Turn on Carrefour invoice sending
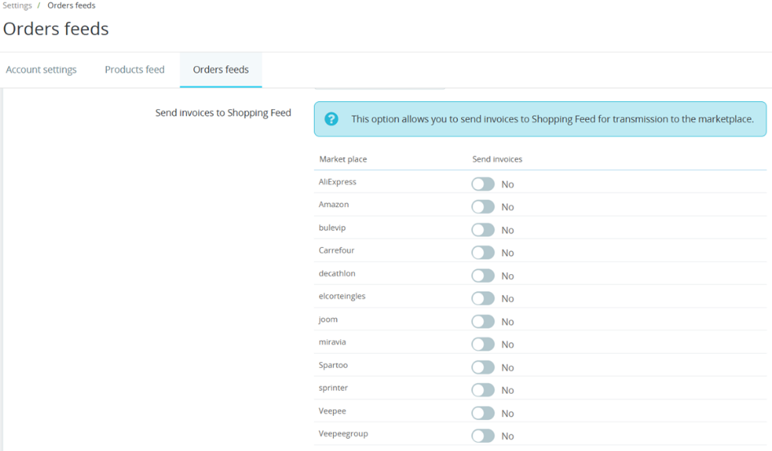772x451 pixels. click(482, 252)
